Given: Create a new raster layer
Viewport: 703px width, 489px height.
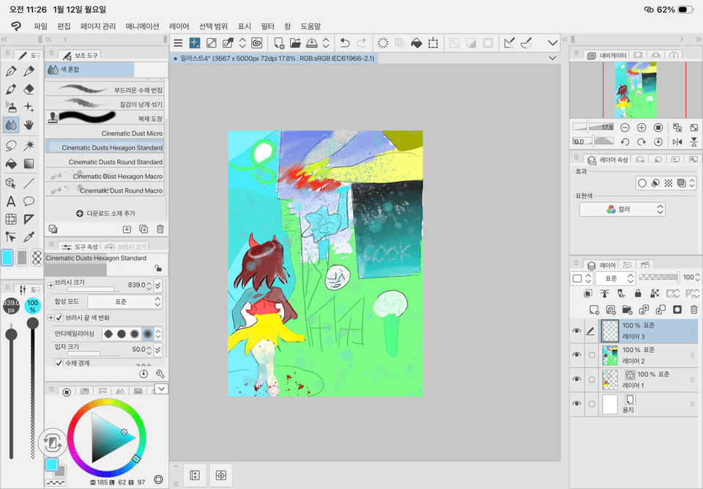Looking at the screenshot, I should (x=594, y=309).
